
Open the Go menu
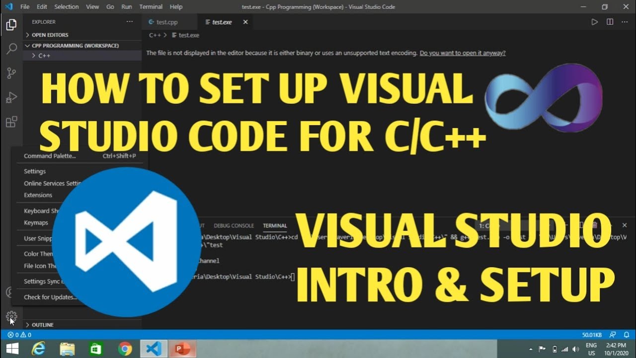click(110, 7)
